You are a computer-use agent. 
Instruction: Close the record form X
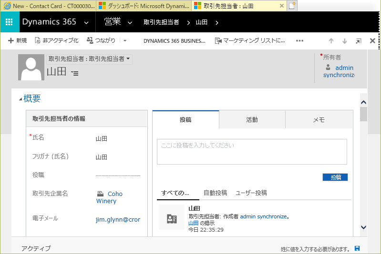click(372, 41)
